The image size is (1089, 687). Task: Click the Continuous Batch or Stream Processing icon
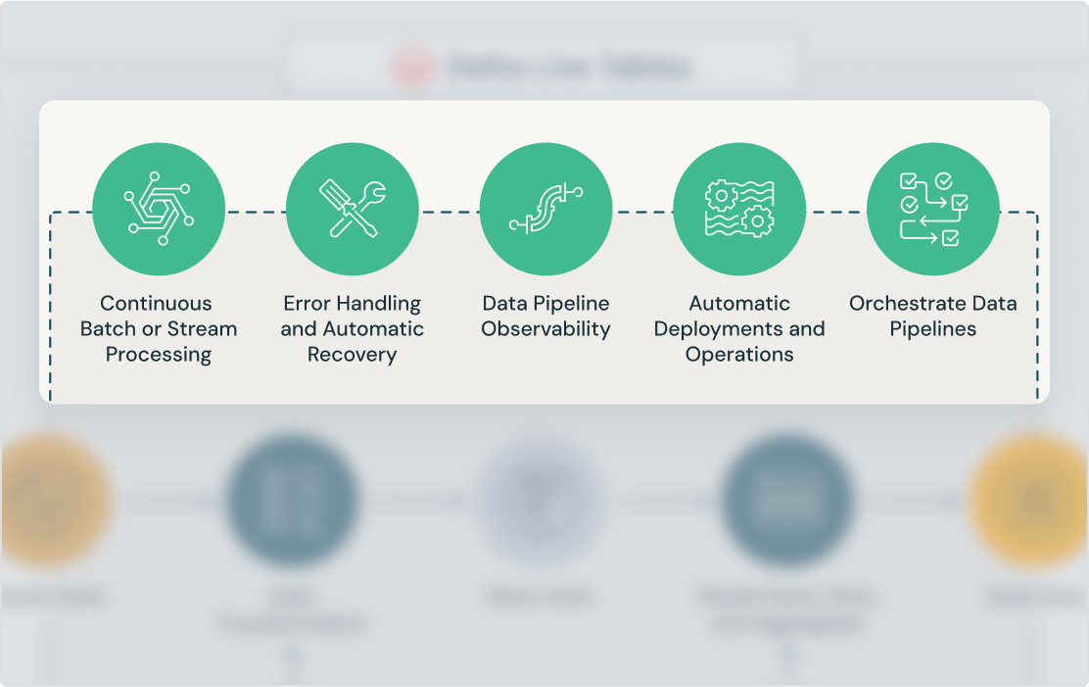tap(159, 209)
